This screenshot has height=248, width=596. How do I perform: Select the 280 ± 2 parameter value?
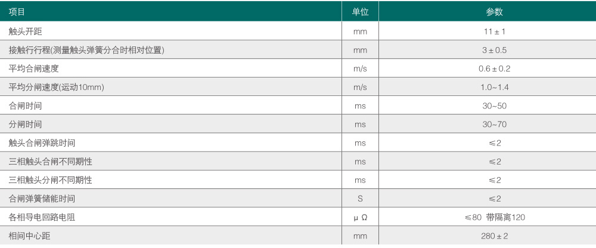click(x=494, y=236)
